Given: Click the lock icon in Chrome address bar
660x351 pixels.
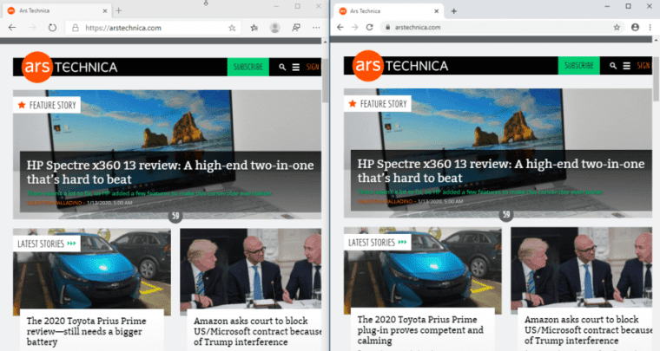Looking at the screenshot, I should [x=387, y=27].
